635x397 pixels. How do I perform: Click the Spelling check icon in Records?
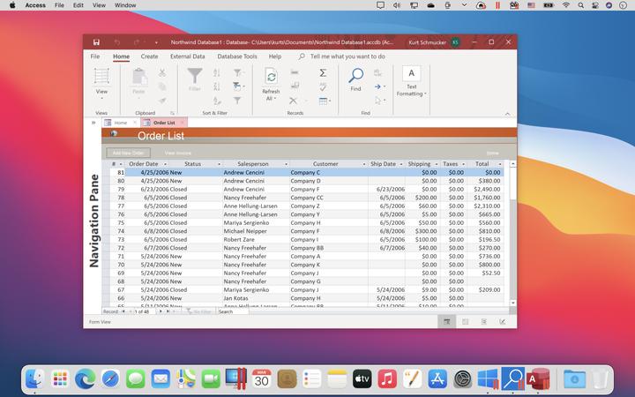(x=323, y=86)
